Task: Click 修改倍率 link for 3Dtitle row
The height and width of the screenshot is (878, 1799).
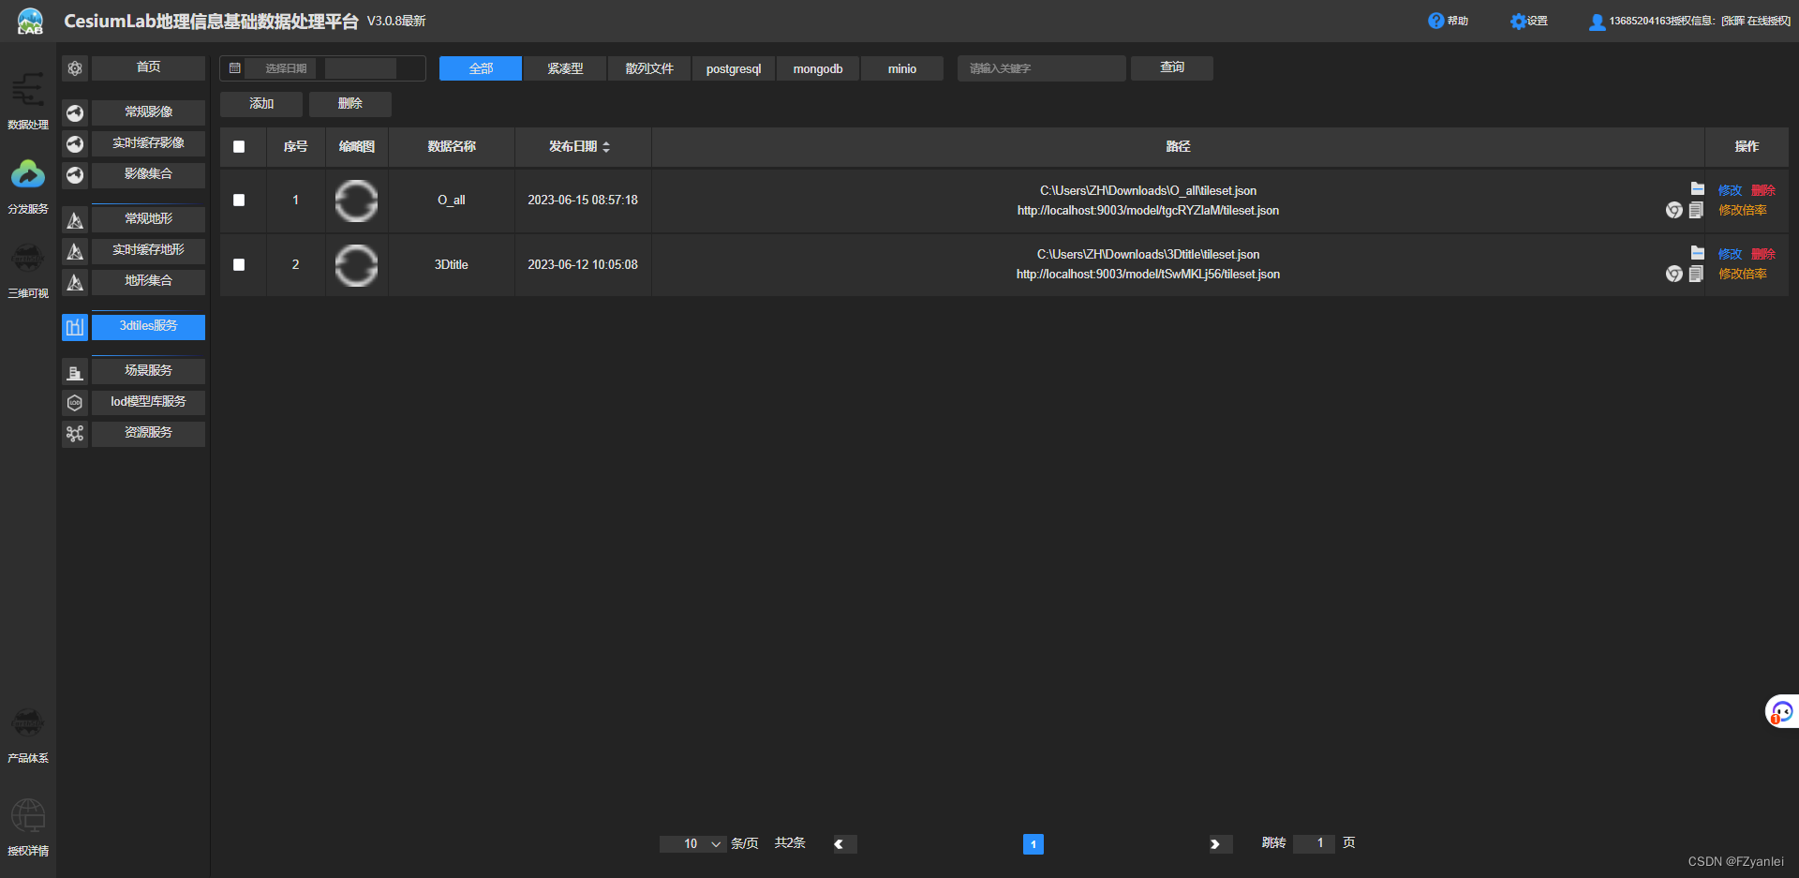Action: 1743,274
